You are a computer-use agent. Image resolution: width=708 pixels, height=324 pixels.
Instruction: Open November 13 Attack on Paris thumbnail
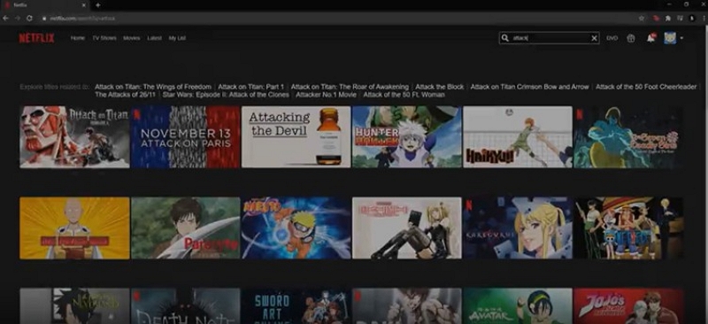[185, 137]
